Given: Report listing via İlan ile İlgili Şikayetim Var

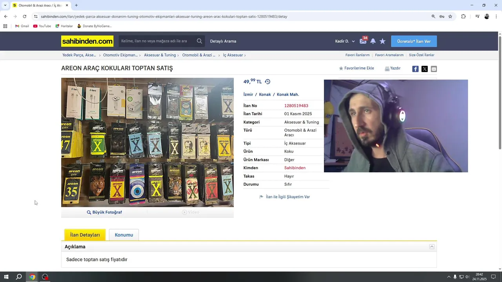Looking at the screenshot, I should pyautogui.click(x=285, y=197).
